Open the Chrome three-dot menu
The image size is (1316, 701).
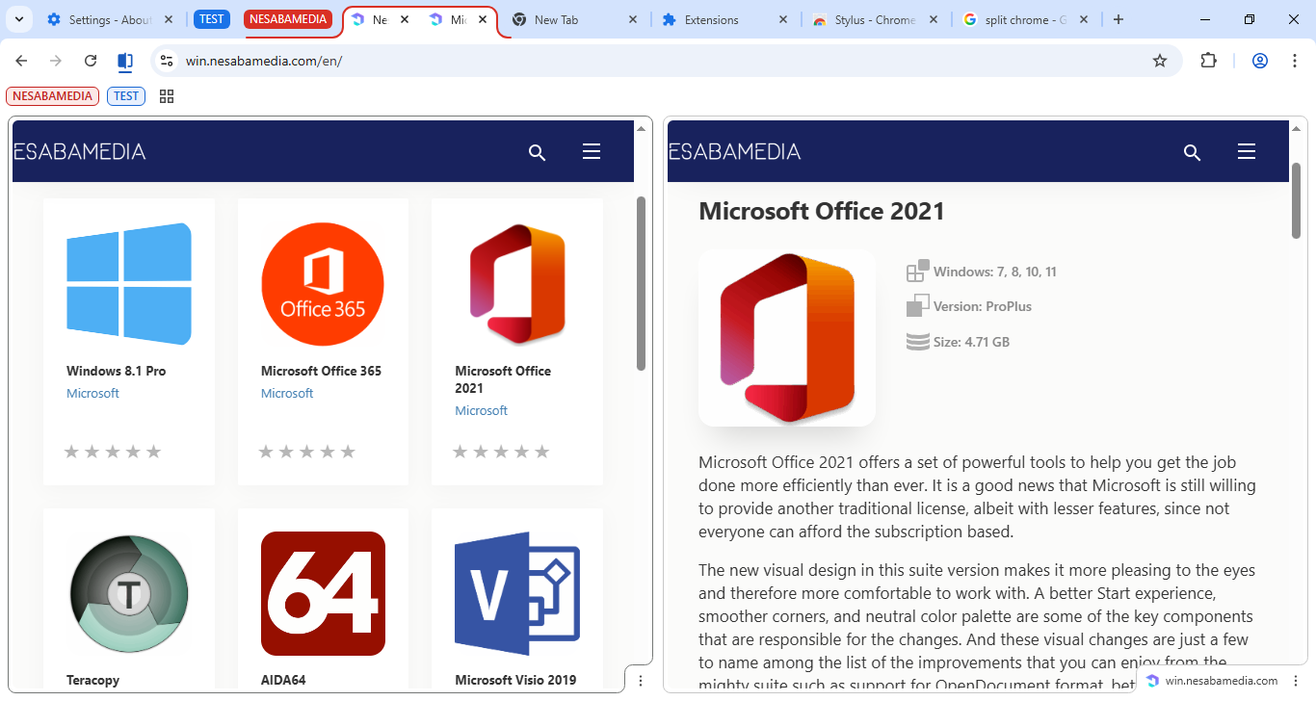[1294, 61]
